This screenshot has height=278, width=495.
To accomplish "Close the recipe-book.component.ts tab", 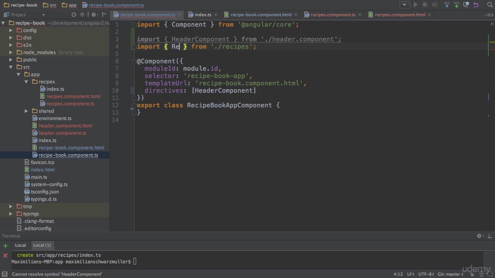I will [179, 15].
